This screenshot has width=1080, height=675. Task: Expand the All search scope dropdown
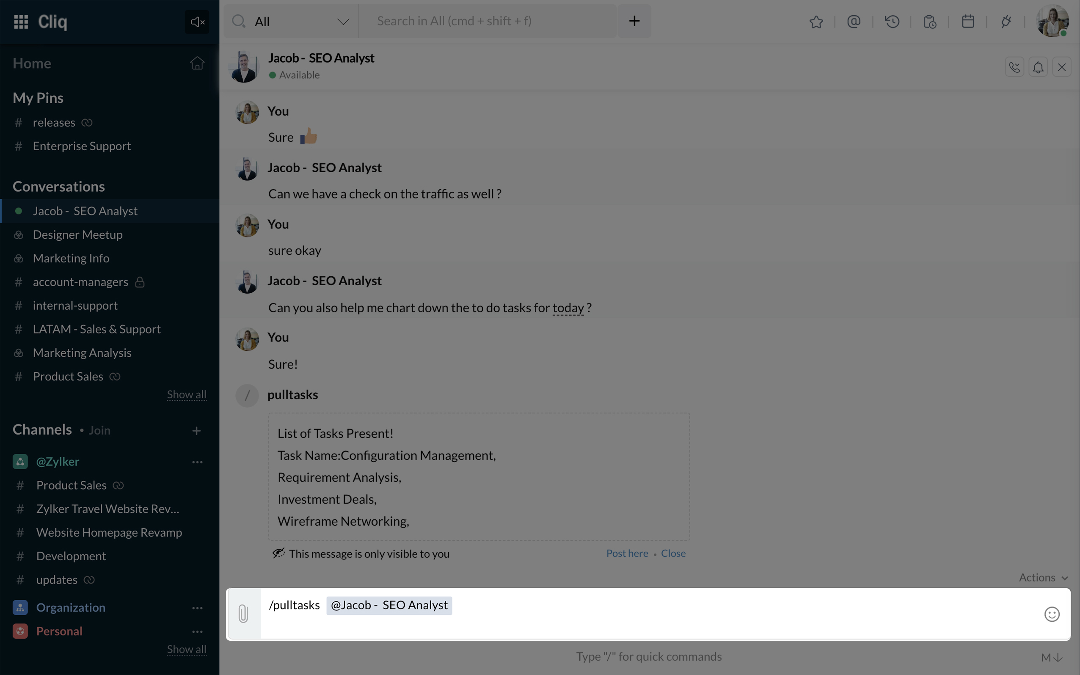point(291,21)
